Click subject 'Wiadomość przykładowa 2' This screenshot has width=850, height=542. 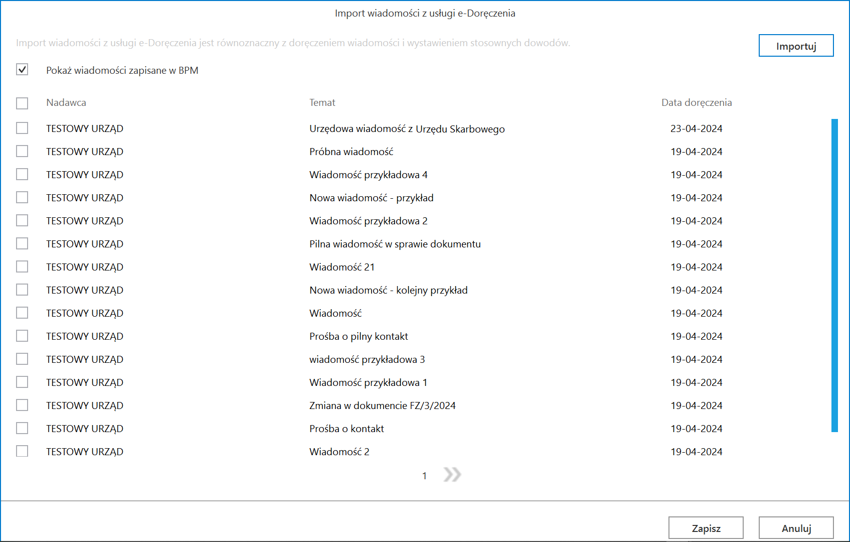click(x=369, y=221)
